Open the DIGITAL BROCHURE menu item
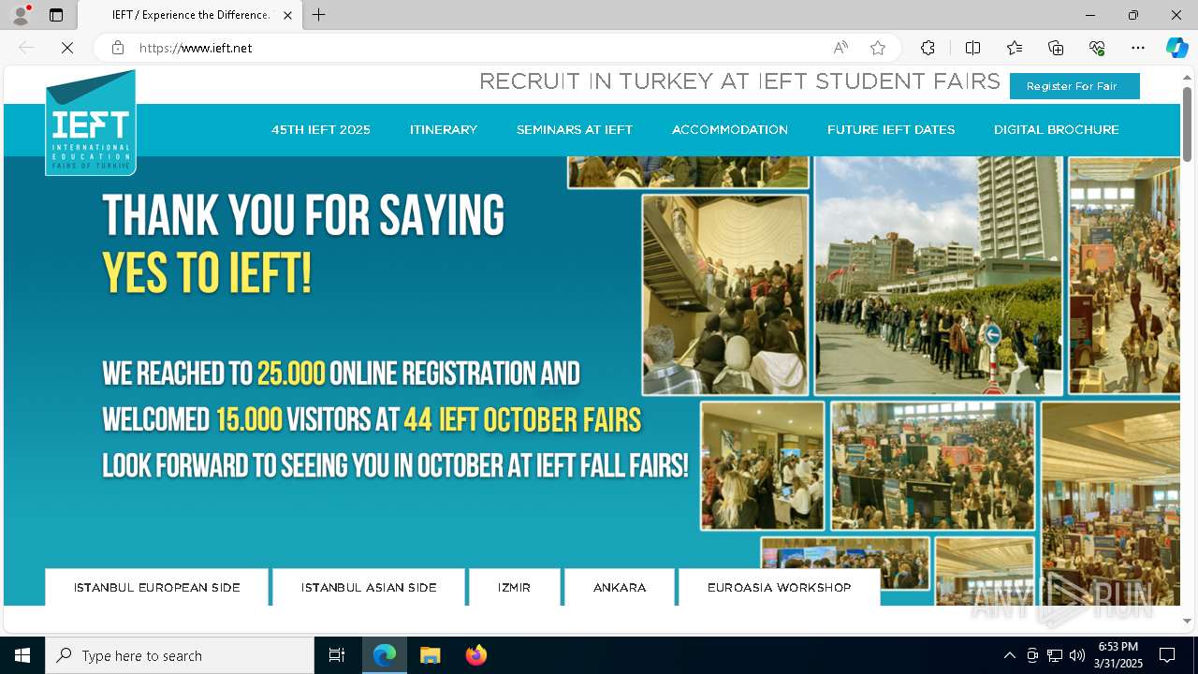Screen dimensions: 1198x674 (x=1057, y=130)
